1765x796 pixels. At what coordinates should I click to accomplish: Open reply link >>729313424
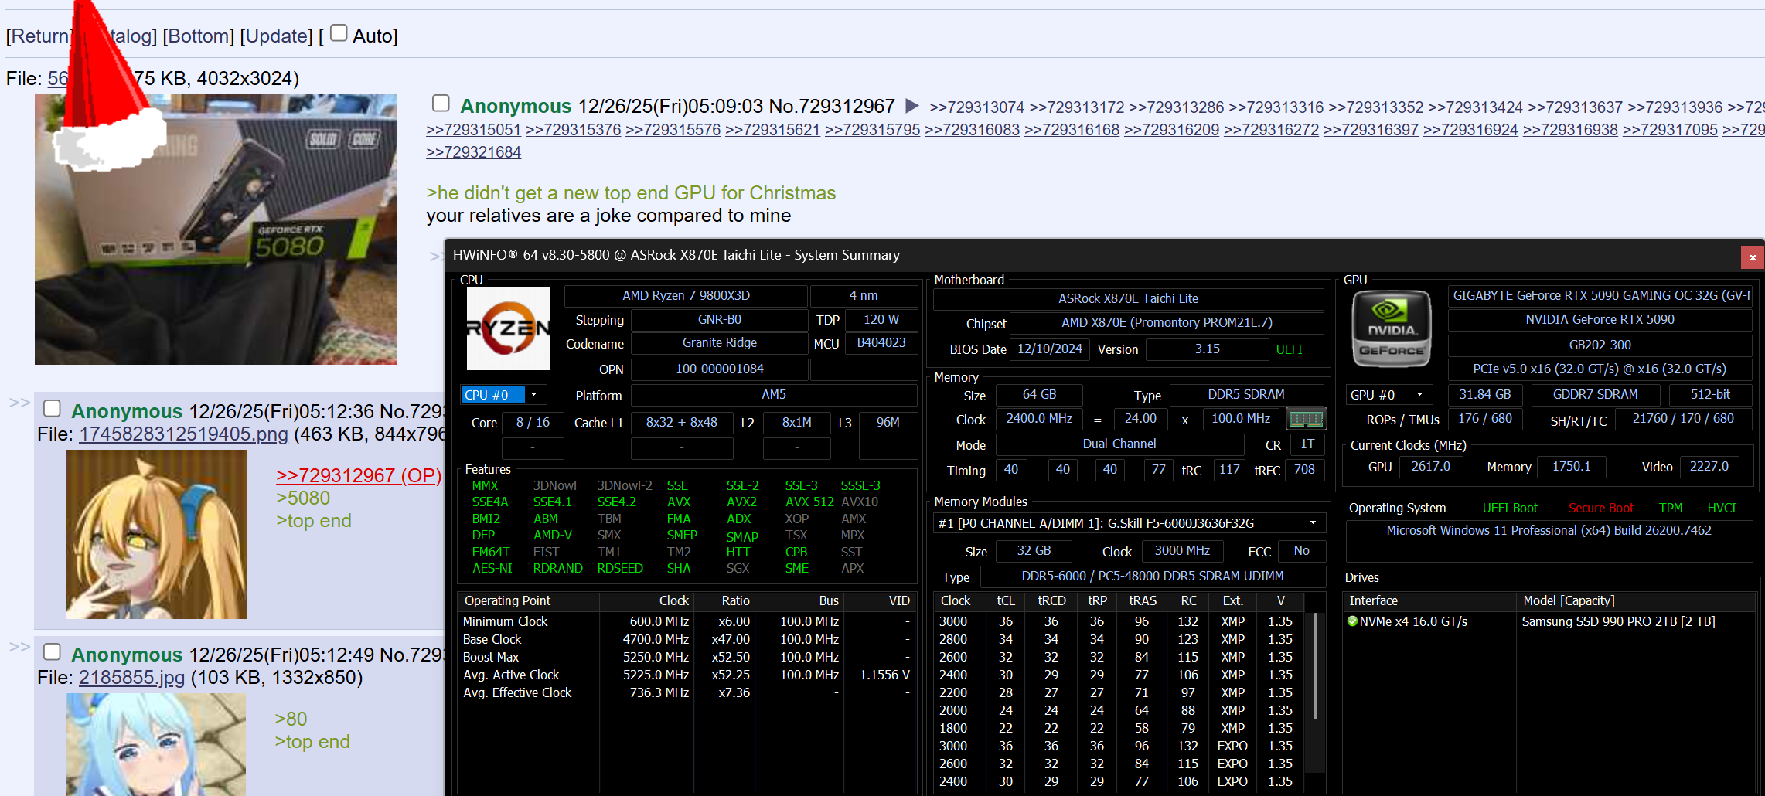(1475, 107)
